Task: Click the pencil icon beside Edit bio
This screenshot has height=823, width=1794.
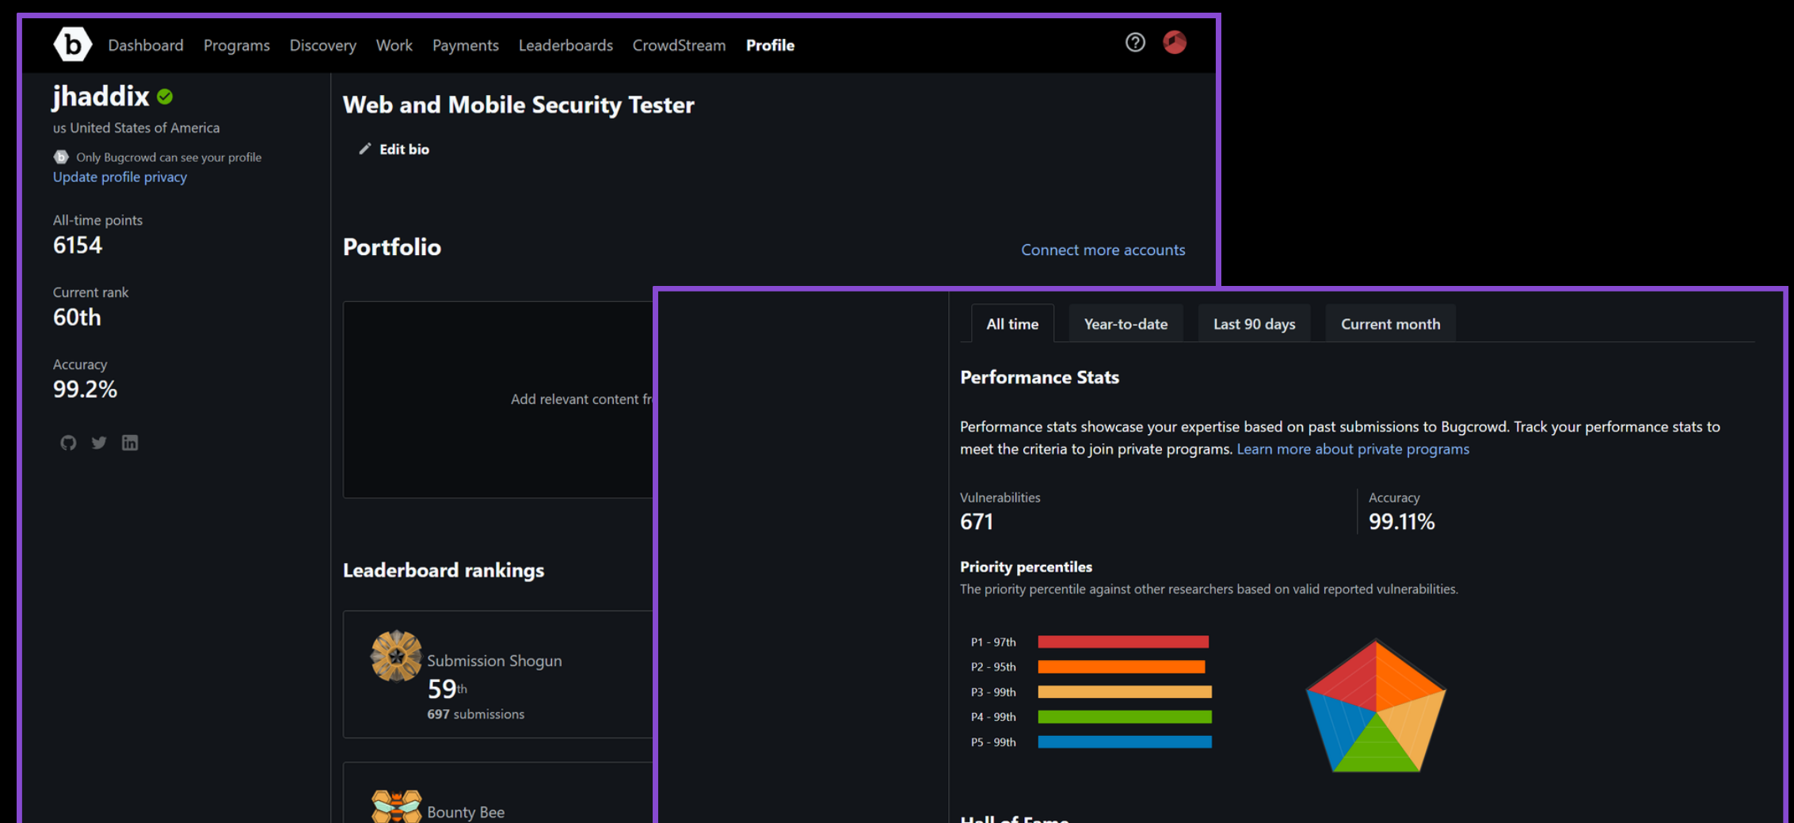Action: point(364,149)
